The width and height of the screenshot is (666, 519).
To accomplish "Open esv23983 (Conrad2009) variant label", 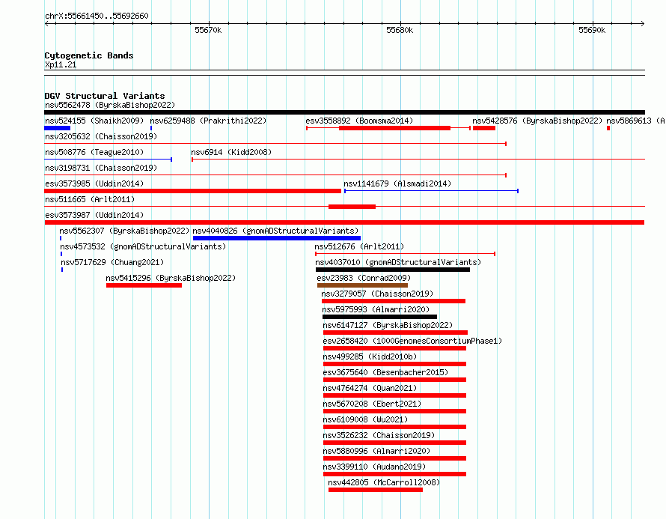I will click(364, 278).
